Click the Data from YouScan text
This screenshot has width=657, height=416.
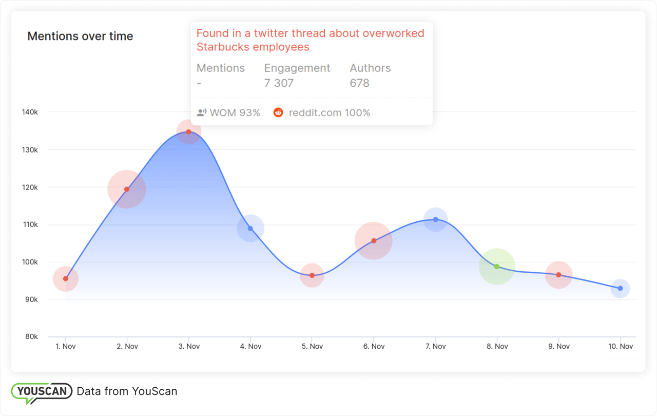[x=127, y=391]
